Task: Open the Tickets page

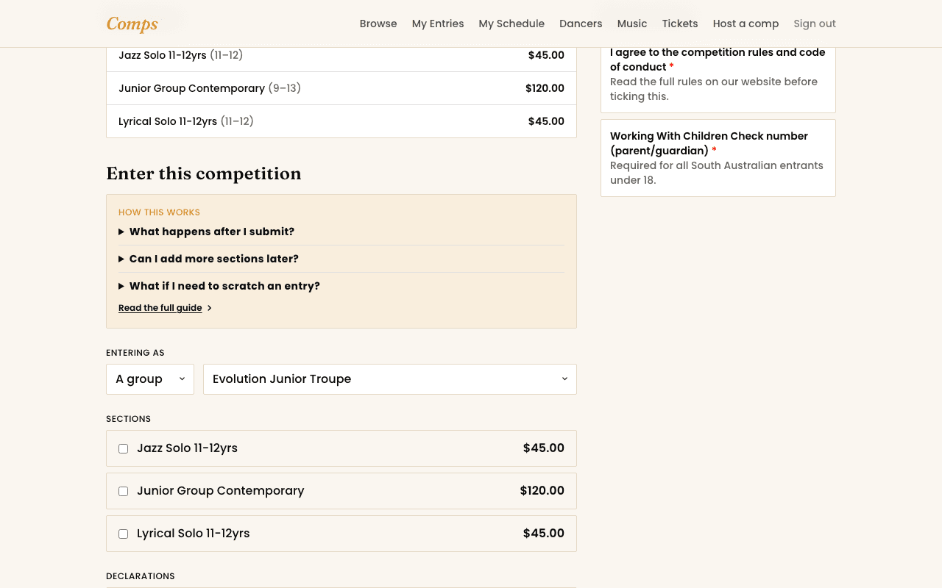Action: [680, 24]
